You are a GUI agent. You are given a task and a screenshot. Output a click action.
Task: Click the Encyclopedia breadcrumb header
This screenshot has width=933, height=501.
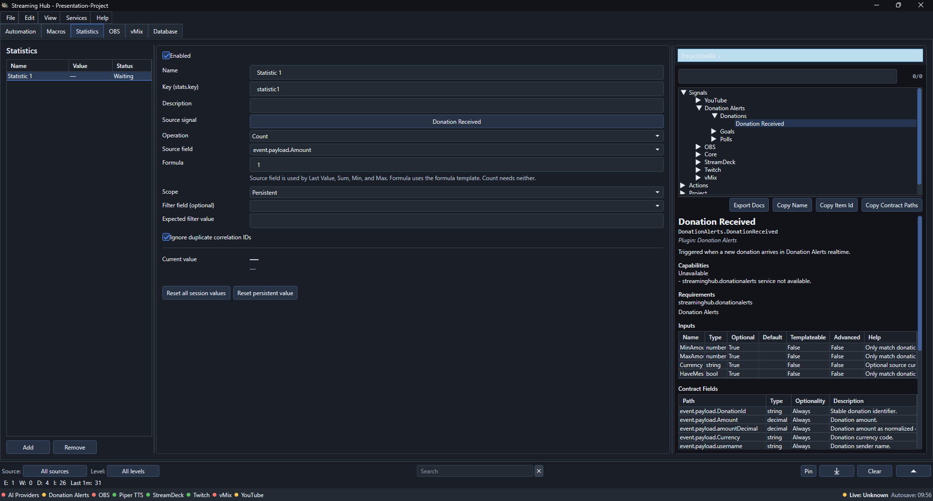pyautogui.click(x=800, y=55)
